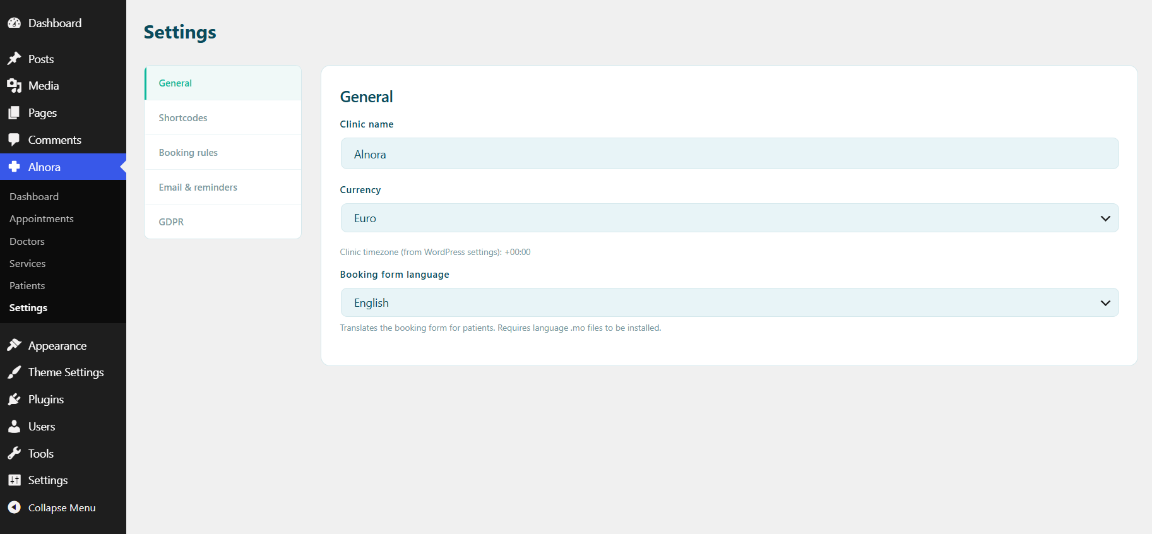This screenshot has width=1152, height=534.
Task: Click the Booking form language label
Action: pos(395,275)
